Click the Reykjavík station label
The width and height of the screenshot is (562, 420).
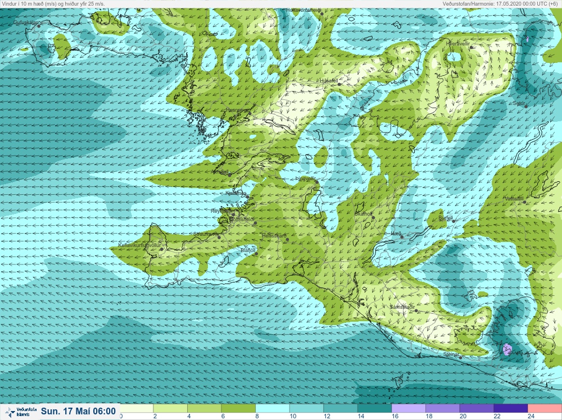[x=221, y=211]
